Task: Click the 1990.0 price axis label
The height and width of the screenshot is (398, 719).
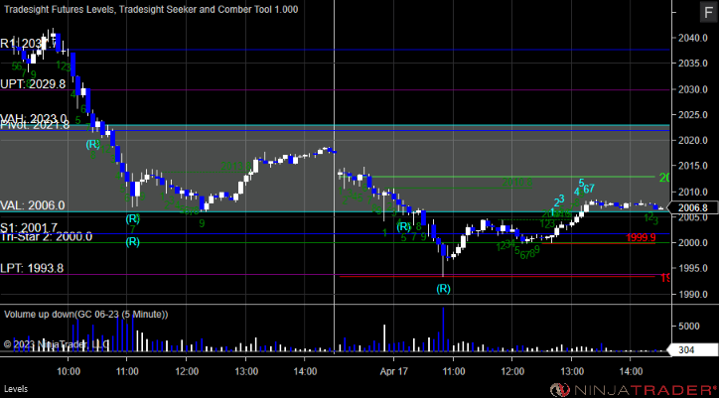Action: coord(691,294)
